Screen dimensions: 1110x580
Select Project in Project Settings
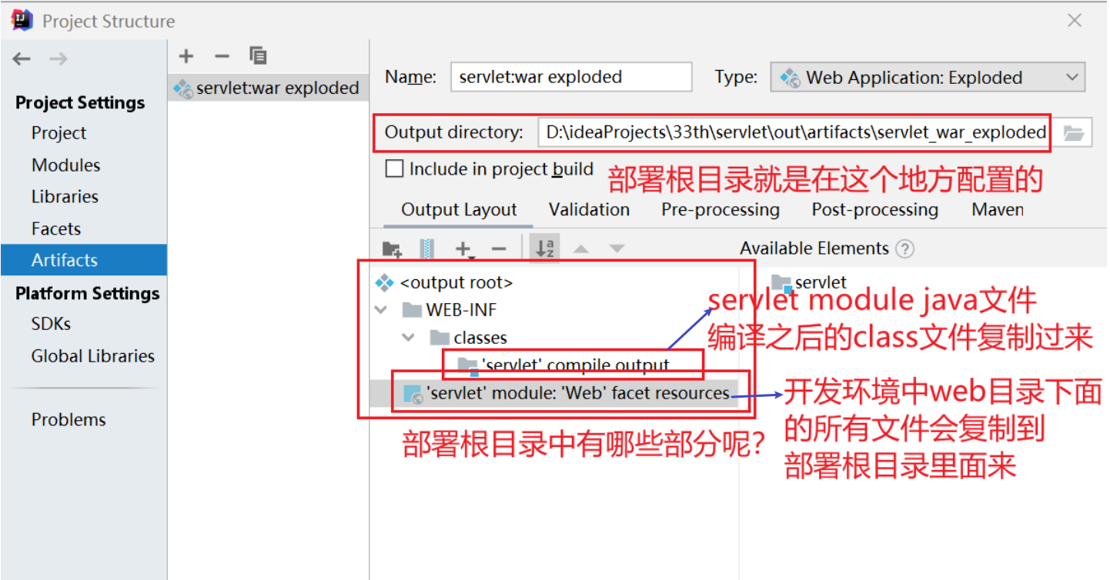pyautogui.click(x=59, y=133)
